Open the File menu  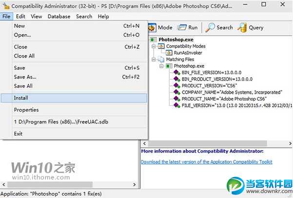tap(6, 17)
